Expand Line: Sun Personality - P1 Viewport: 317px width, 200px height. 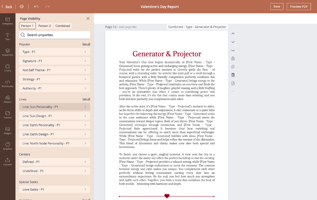point(55,107)
